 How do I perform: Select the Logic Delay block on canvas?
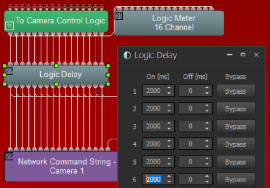56,75
